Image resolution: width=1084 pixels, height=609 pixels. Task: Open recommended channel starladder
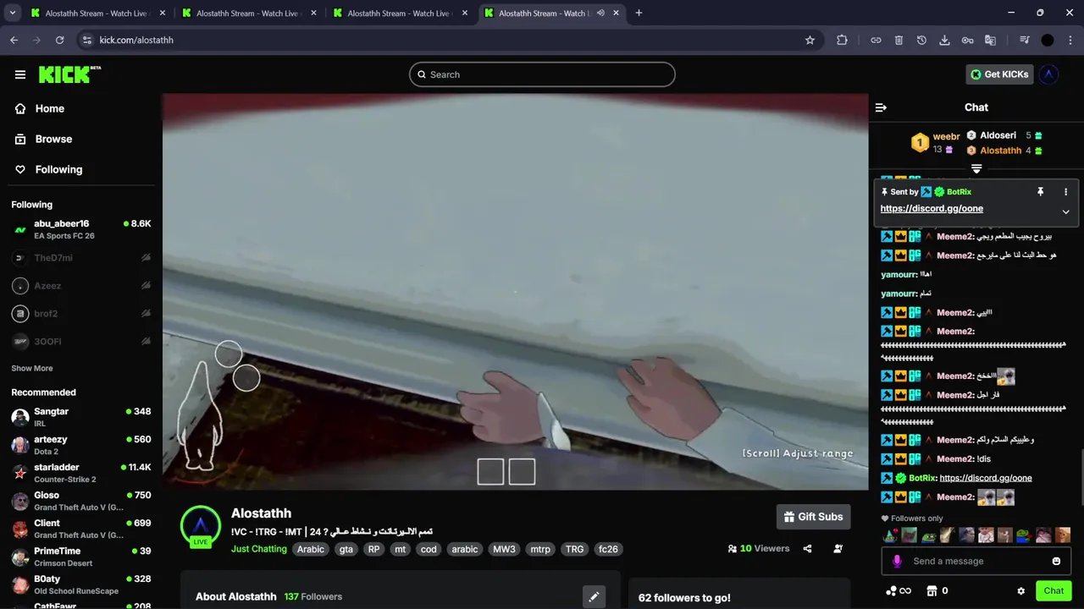coord(81,473)
